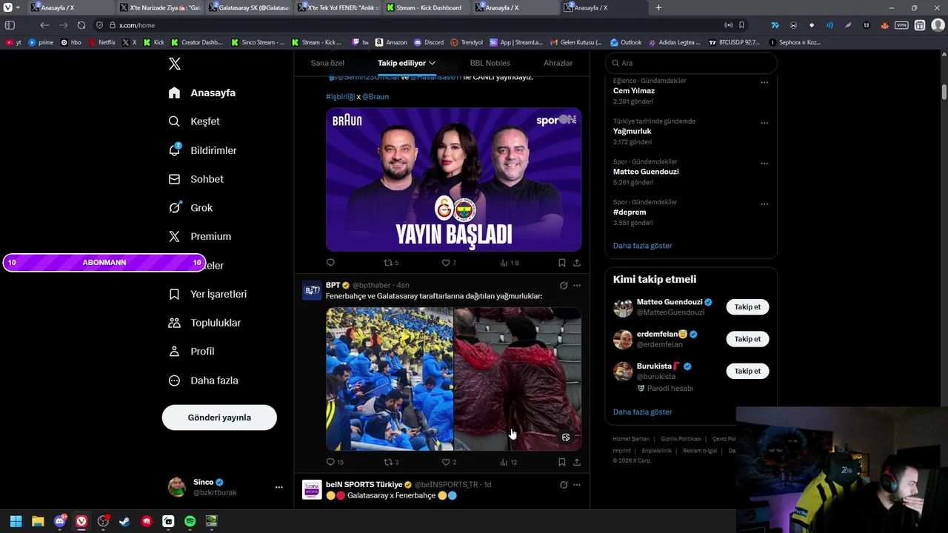Viewport: 948px width, 533px height.
Task: Reply to the Braun broadcast post
Action: point(330,263)
